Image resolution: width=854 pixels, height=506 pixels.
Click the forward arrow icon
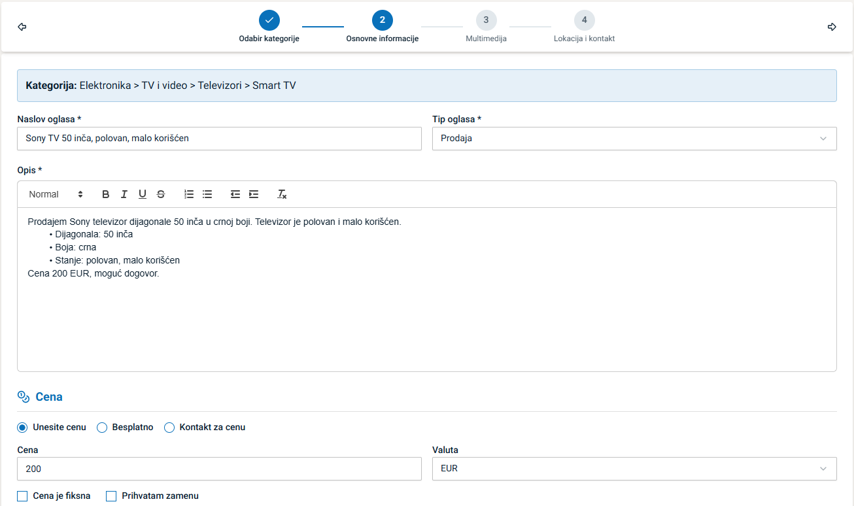pyautogui.click(x=832, y=27)
